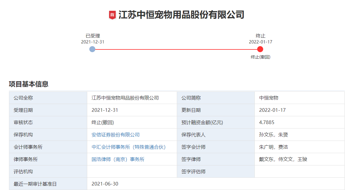Click the 会计师事务所 label cell
This screenshot has height=190, width=345.
pyautogui.click(x=48, y=147)
